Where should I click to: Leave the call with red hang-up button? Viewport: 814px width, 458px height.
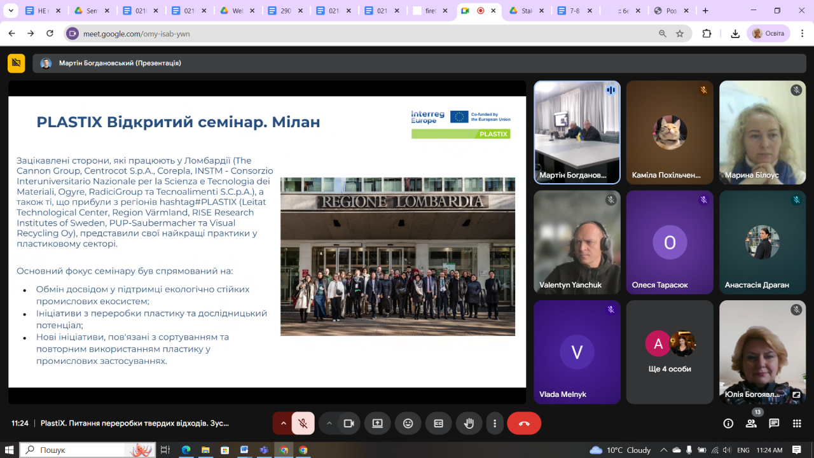coord(524,424)
